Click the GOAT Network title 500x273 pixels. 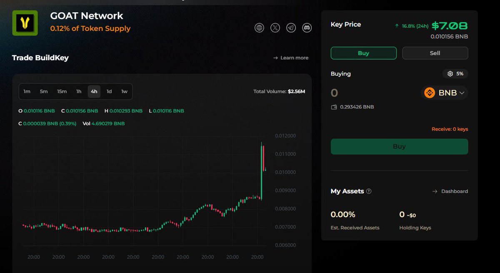pos(87,16)
